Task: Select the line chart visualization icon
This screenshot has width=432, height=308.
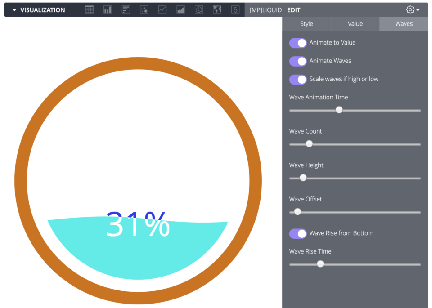Action: click(x=162, y=9)
